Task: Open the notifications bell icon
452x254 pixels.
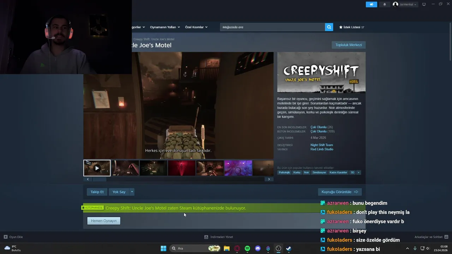Action: [x=385, y=4]
